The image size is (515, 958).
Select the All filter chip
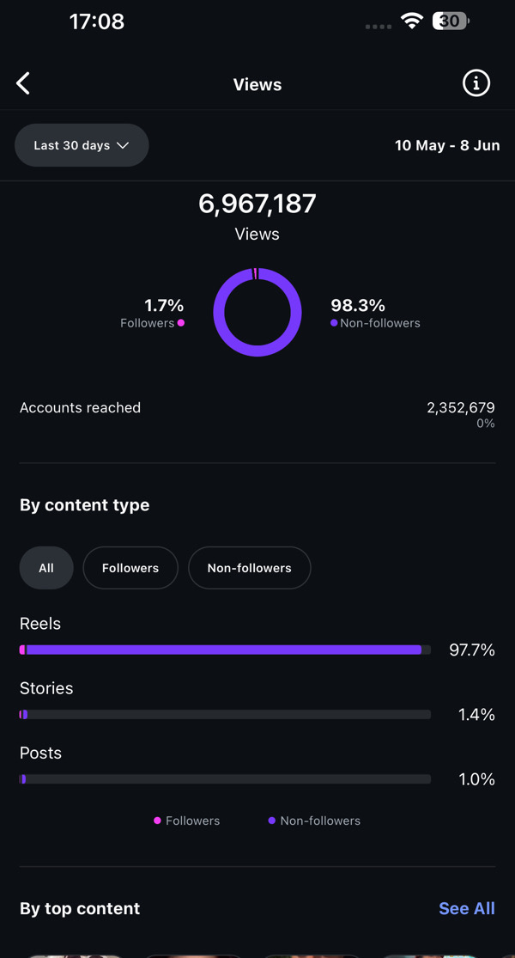pyautogui.click(x=46, y=568)
